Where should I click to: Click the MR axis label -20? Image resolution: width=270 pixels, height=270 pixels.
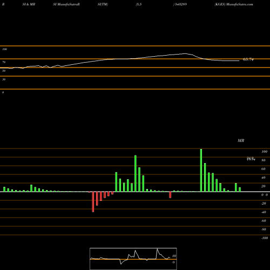pos(264,204)
